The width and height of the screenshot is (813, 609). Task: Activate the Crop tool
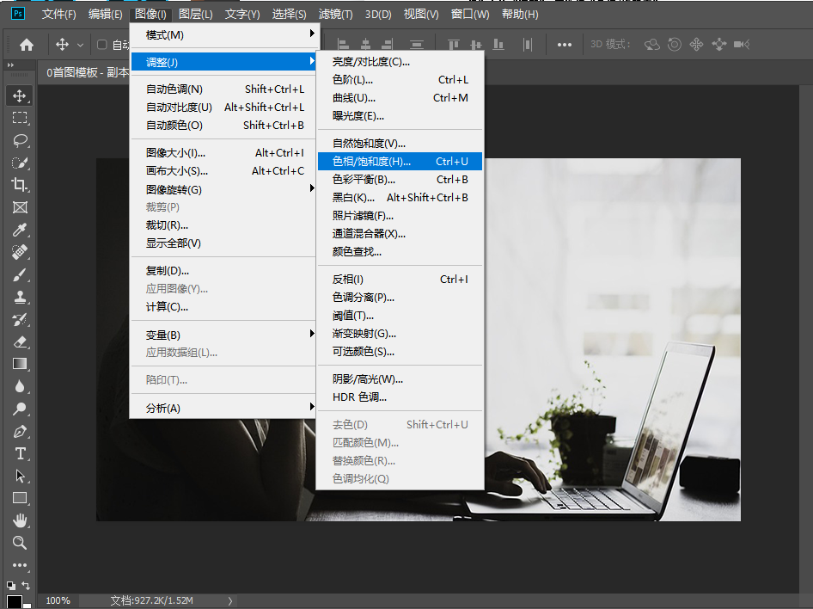(19, 185)
